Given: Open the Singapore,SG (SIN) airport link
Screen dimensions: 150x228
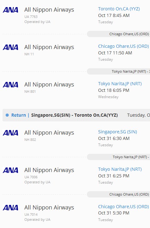Looking at the screenshot, I should 117,132.
